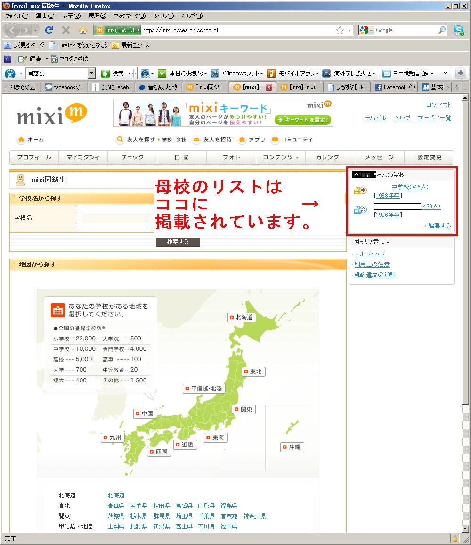Screen dimensions: 471x545
Task: Stop loading with the X icon
Action: [x=65, y=30]
